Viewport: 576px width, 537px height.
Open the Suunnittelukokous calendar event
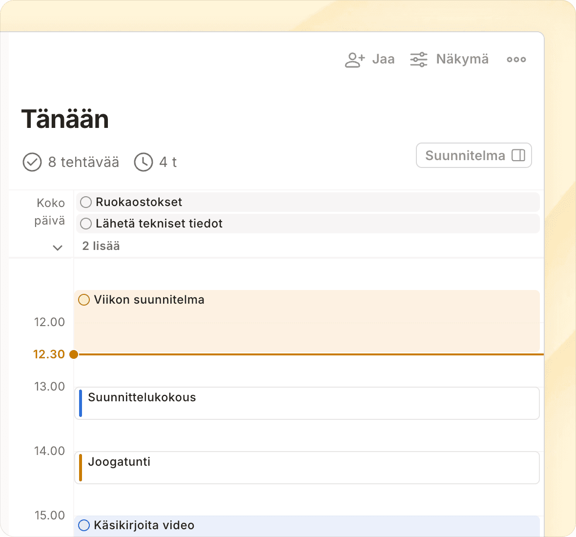[308, 403]
